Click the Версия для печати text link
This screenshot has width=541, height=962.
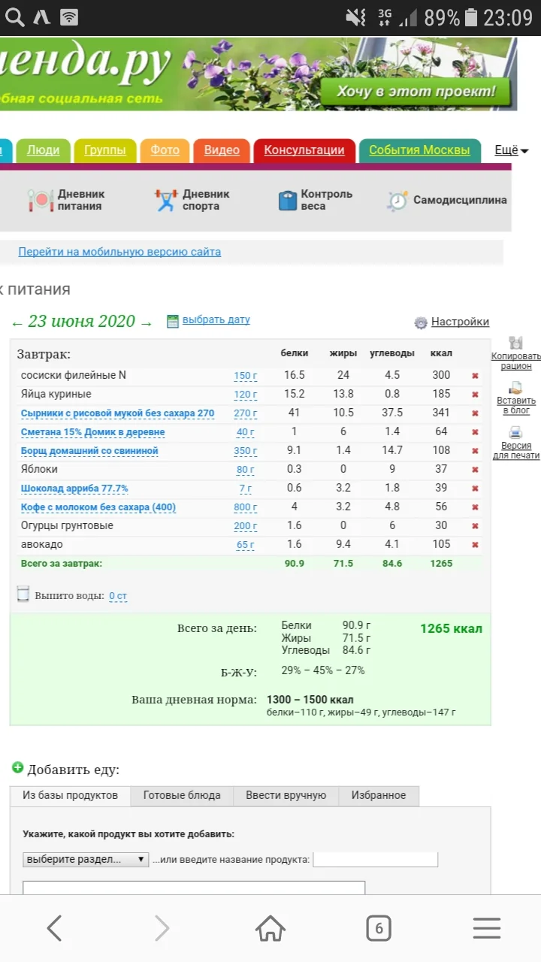pos(516,450)
